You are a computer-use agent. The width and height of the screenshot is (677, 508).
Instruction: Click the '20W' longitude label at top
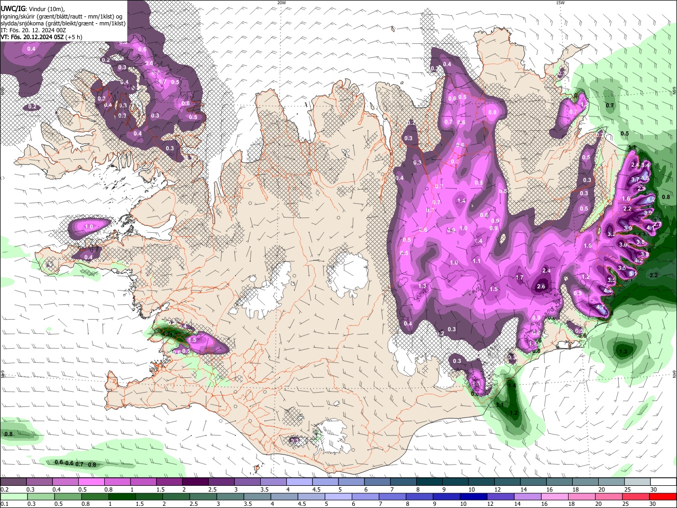281,3
